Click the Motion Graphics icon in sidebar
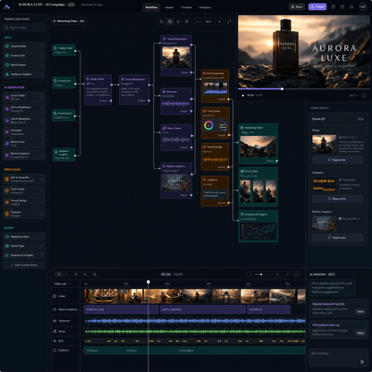372x372 pixels. (7, 155)
